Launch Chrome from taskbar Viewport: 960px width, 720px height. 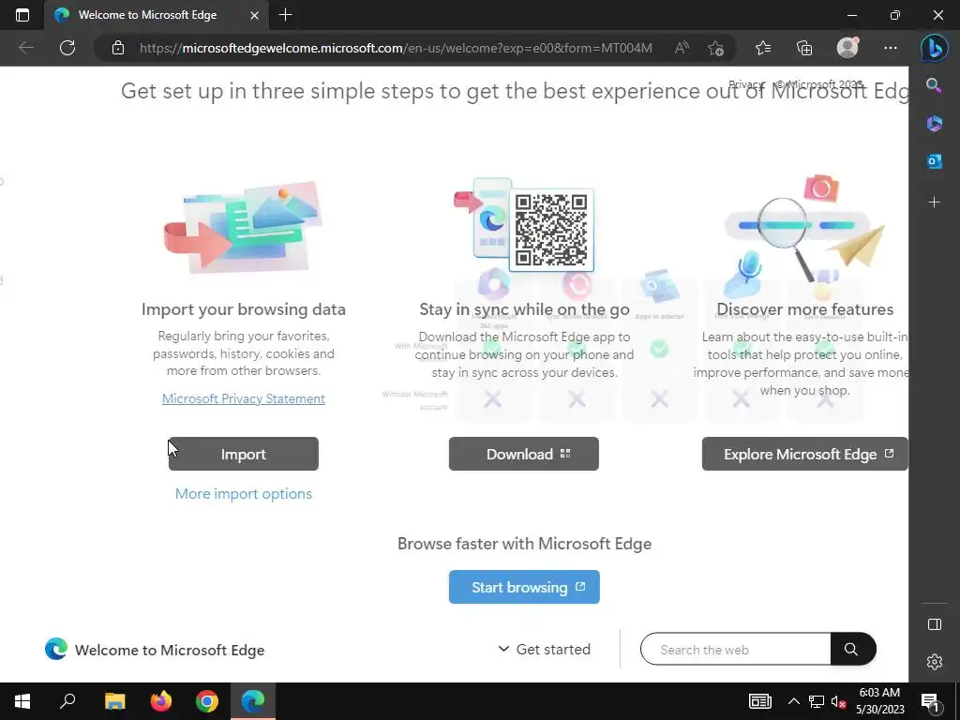pyautogui.click(x=207, y=701)
